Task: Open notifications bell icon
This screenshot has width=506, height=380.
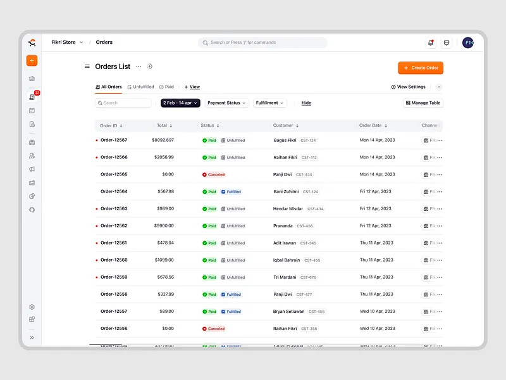Action: pos(431,42)
